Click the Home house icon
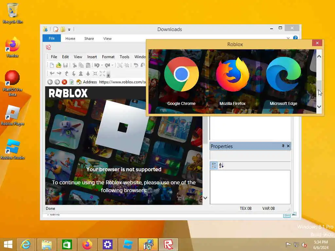 [x=79, y=82]
